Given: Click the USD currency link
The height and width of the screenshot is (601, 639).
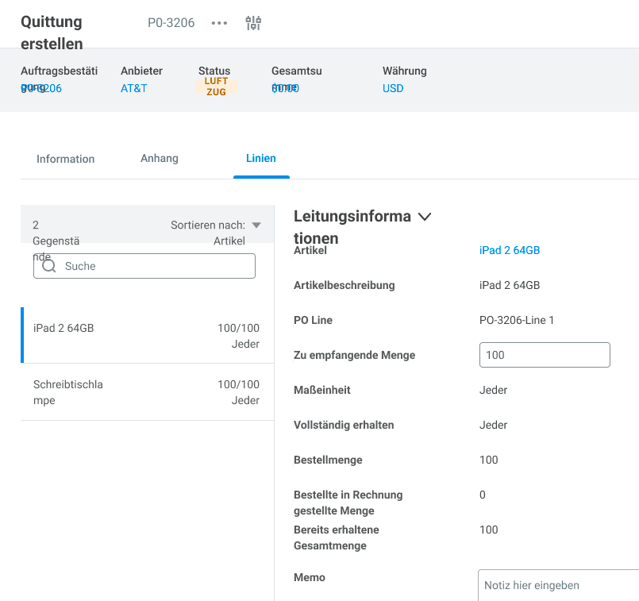Looking at the screenshot, I should (x=393, y=88).
